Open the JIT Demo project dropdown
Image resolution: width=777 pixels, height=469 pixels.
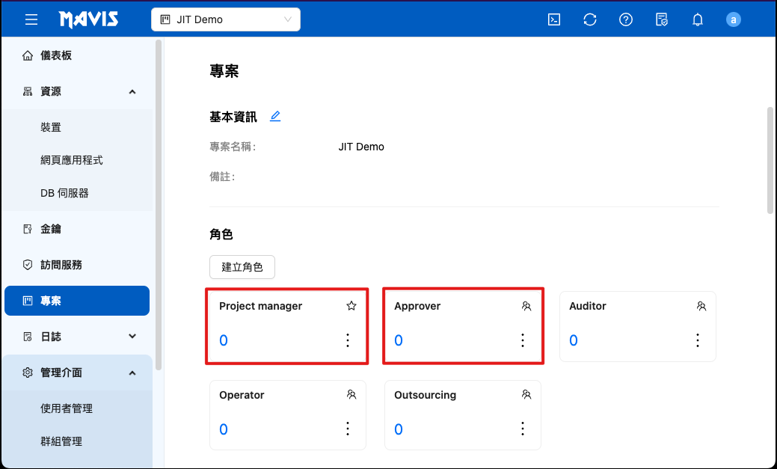(x=225, y=19)
